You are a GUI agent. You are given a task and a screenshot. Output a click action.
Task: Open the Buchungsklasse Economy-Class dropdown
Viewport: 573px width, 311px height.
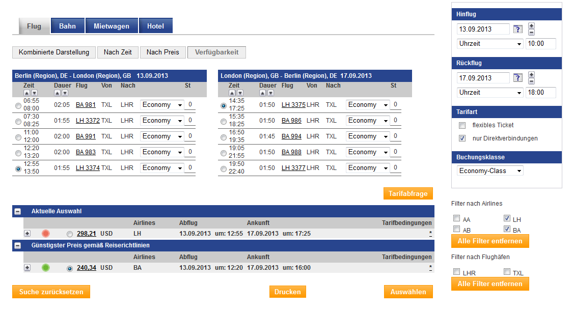[x=489, y=171]
